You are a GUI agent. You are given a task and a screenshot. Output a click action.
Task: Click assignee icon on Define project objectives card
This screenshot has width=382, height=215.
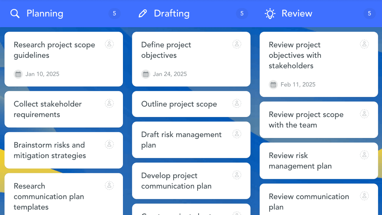click(x=237, y=44)
